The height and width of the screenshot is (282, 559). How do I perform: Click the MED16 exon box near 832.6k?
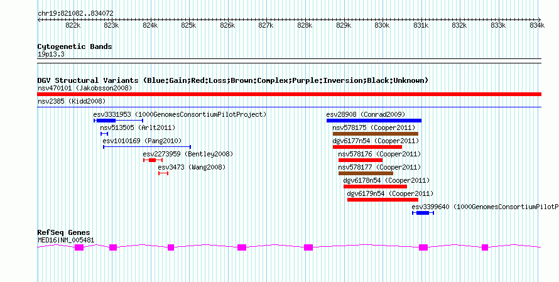pos(485,247)
